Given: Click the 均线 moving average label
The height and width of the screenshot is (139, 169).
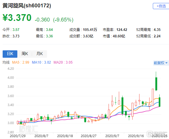Looking at the screenshot, I should coord(6,62).
